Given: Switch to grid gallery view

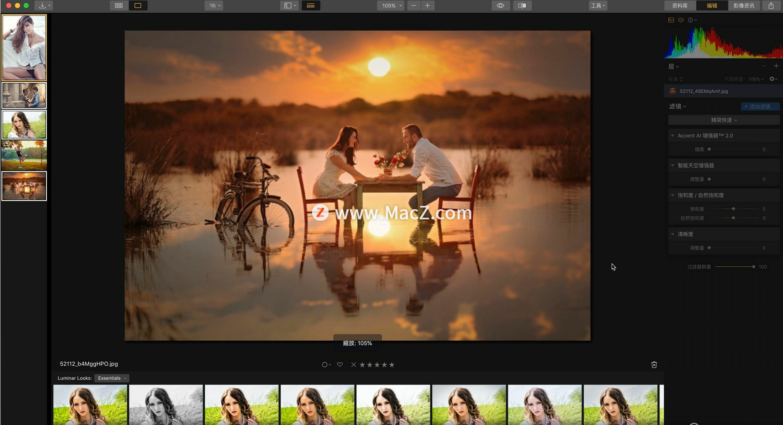Looking at the screenshot, I should point(119,6).
